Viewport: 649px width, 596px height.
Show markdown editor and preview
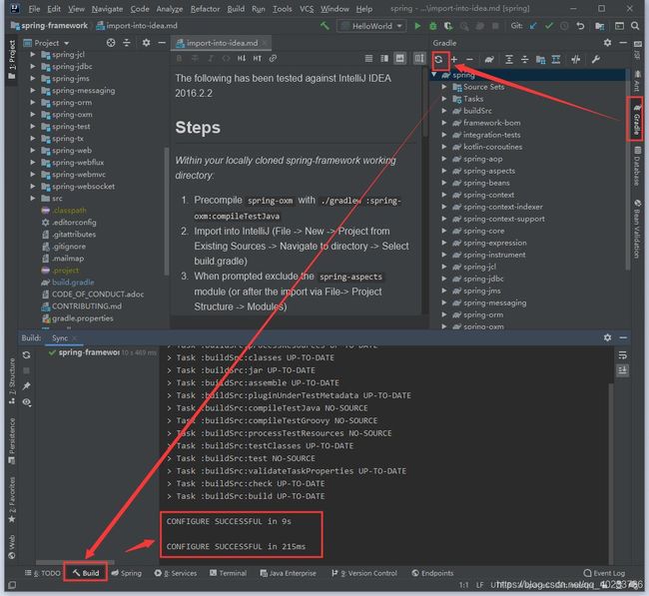(384, 58)
